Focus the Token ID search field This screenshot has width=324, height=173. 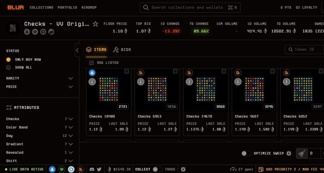pyautogui.click(x=304, y=50)
